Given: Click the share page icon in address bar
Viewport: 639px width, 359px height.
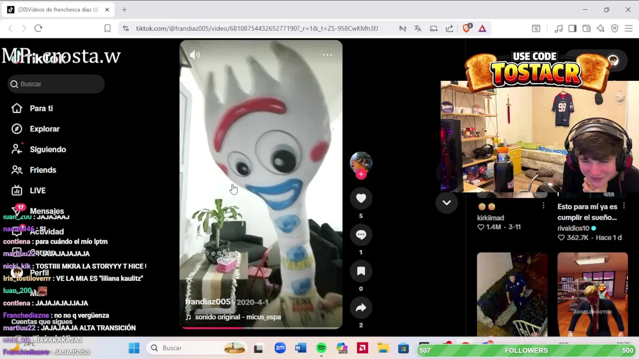Looking at the screenshot, I should click(449, 28).
